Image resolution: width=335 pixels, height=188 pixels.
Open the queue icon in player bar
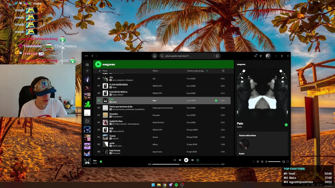pyautogui.click(x=258, y=162)
